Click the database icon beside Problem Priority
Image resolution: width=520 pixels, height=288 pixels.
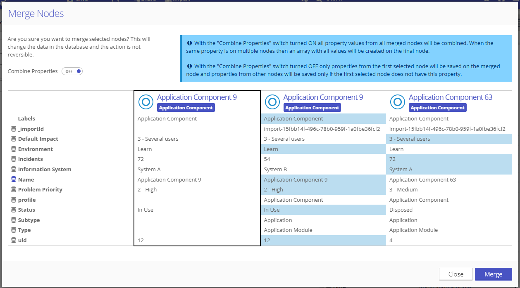point(14,190)
